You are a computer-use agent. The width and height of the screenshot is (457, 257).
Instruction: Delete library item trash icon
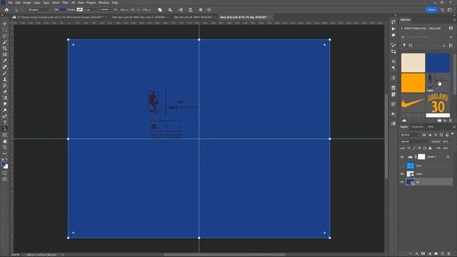pyautogui.click(x=451, y=121)
